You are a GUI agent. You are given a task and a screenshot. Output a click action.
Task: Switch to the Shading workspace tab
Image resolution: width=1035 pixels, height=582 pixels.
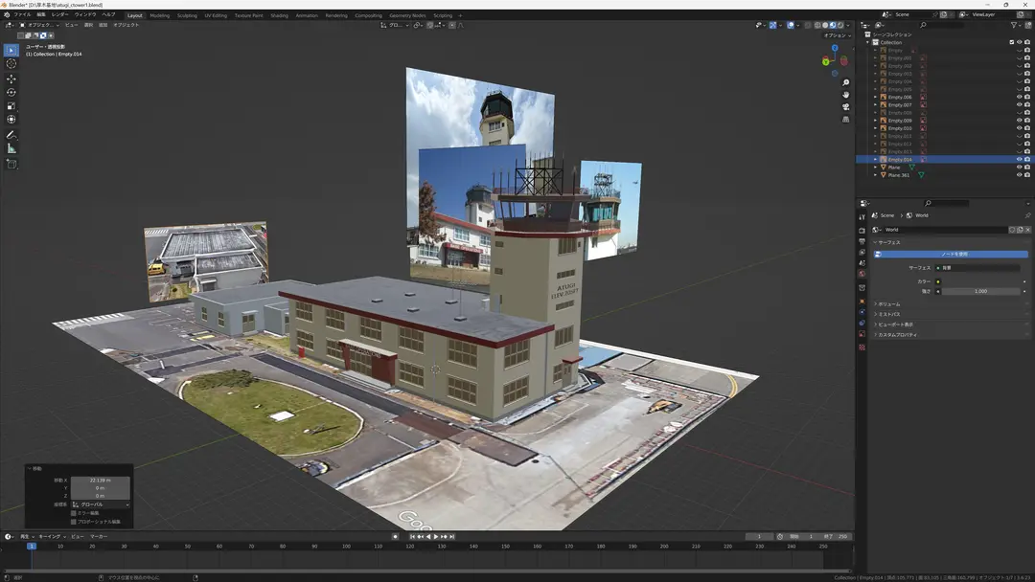279,15
